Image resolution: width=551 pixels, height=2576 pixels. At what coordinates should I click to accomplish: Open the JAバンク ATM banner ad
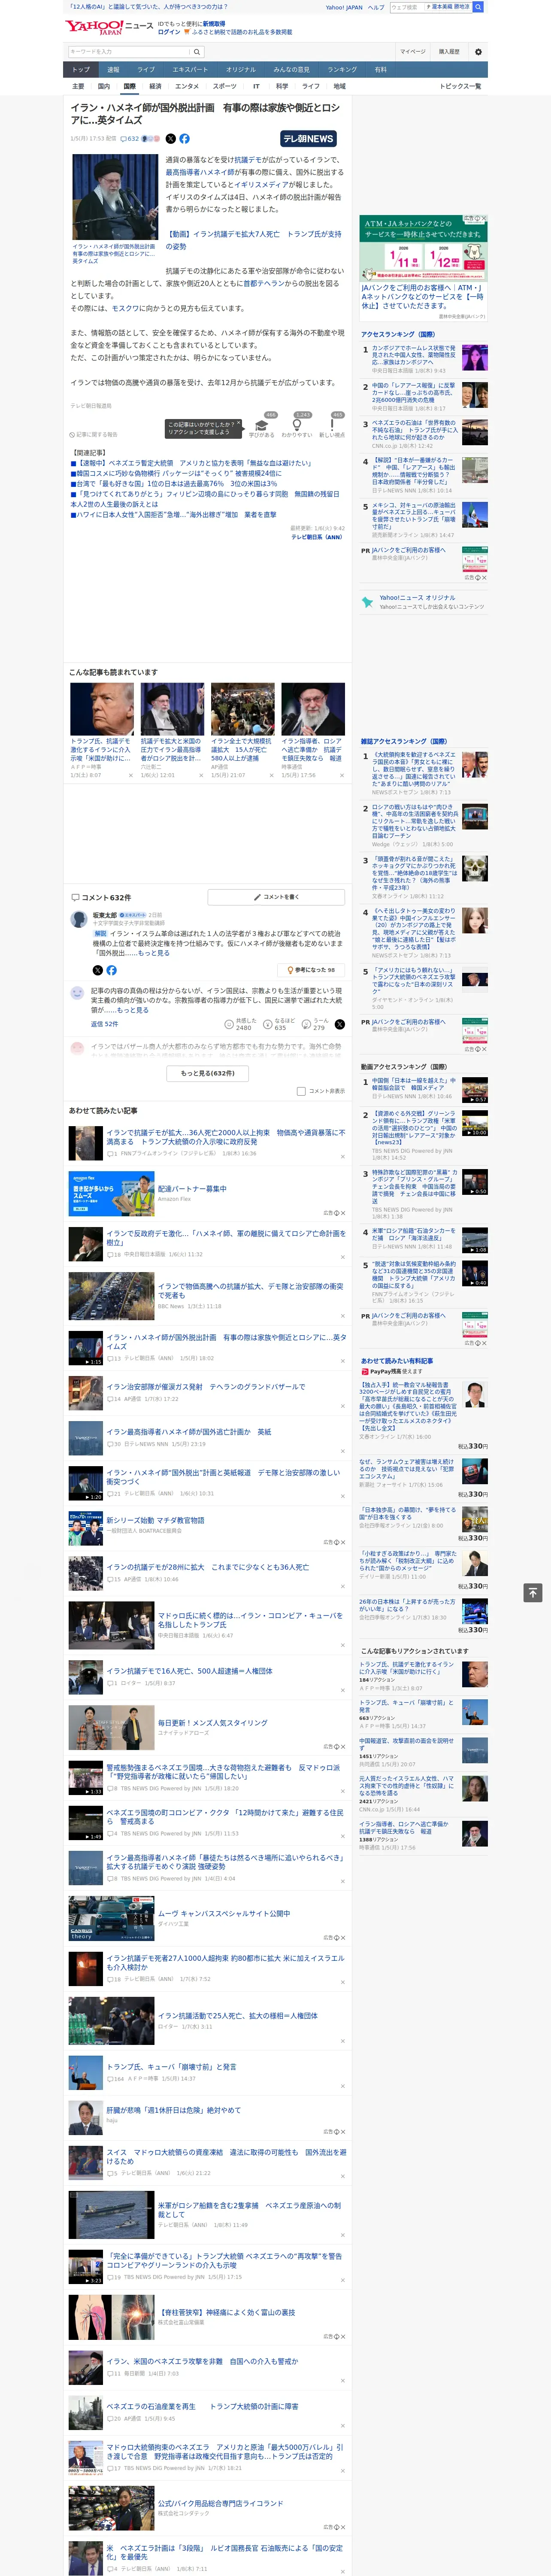pos(424,249)
